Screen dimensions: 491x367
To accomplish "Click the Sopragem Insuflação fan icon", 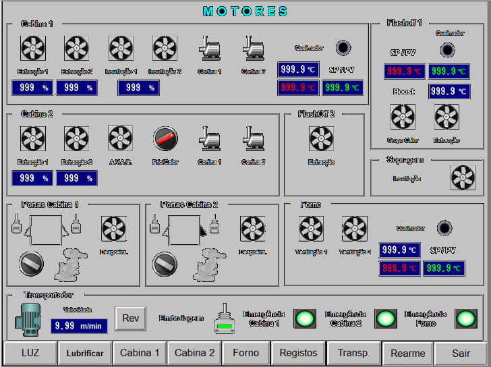I will (463, 178).
